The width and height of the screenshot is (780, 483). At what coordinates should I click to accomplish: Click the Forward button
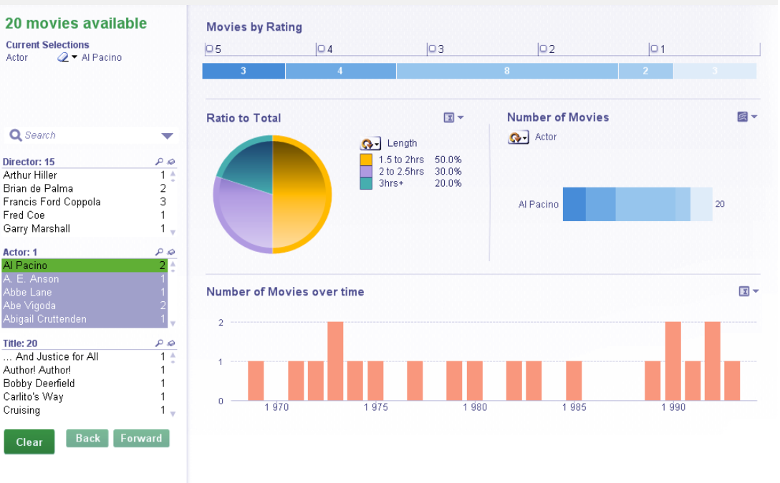[141, 438]
